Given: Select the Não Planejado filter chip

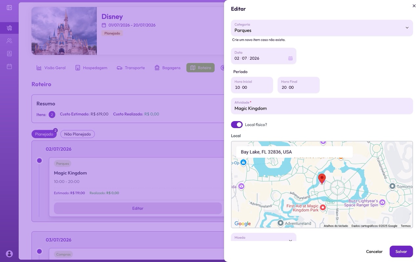Looking at the screenshot, I should pyautogui.click(x=77, y=134).
